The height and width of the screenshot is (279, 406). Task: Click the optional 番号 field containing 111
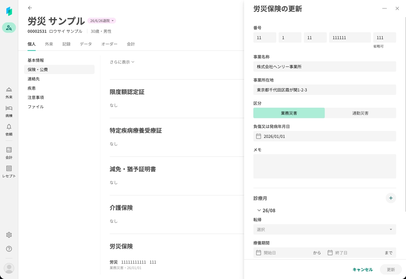pyautogui.click(x=385, y=37)
